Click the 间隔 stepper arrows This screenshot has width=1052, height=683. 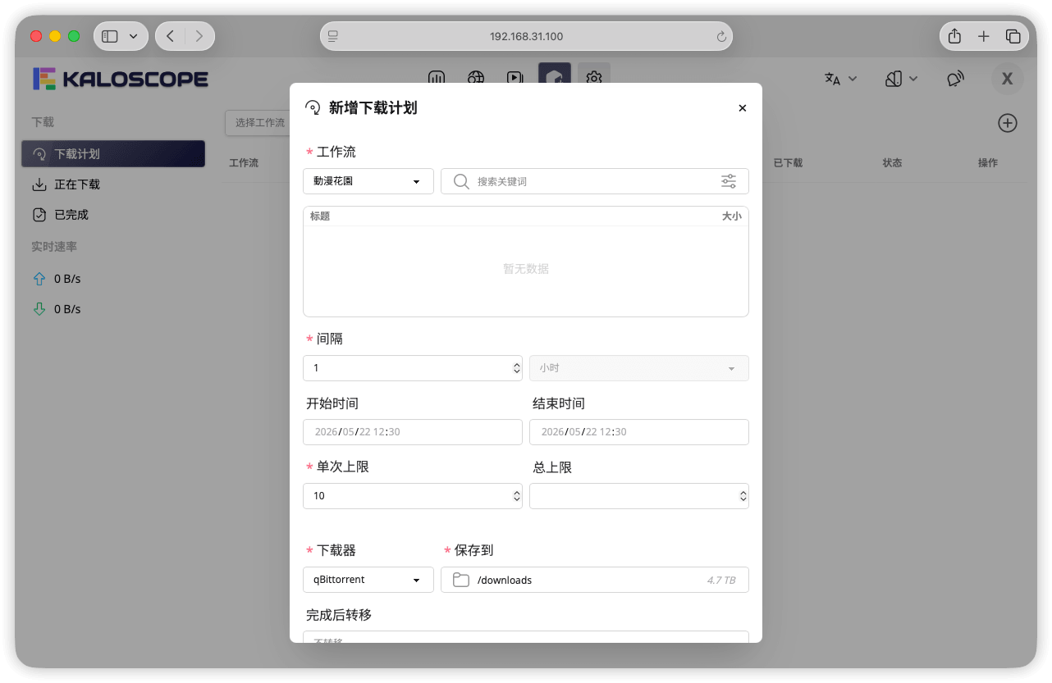pyautogui.click(x=516, y=368)
